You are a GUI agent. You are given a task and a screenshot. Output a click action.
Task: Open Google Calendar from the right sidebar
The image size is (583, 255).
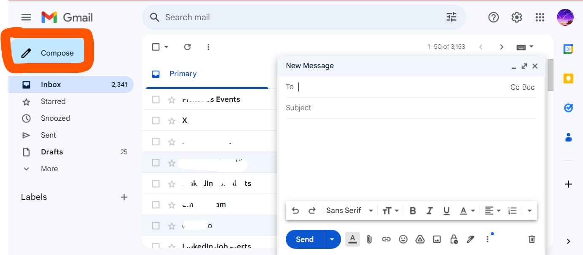coord(568,49)
